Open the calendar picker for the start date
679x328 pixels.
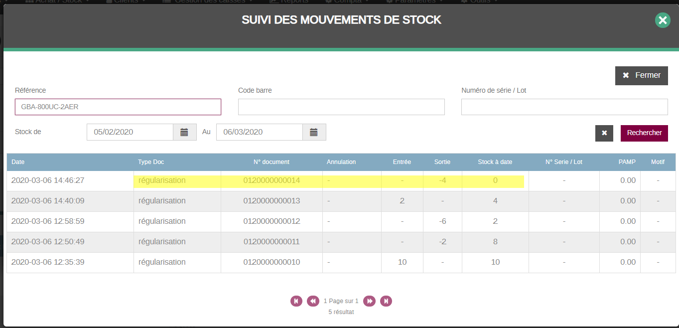tap(184, 132)
